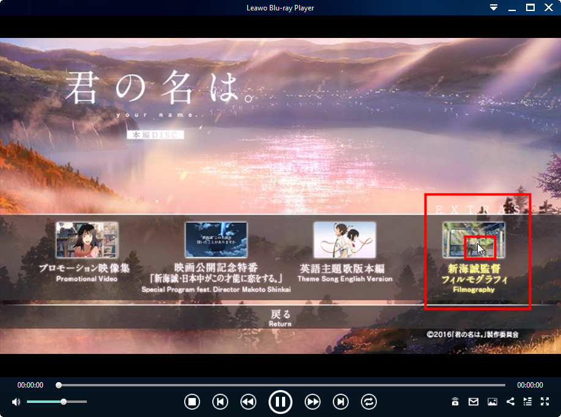
Task: Open the playlist panel icon
Action: point(527,402)
